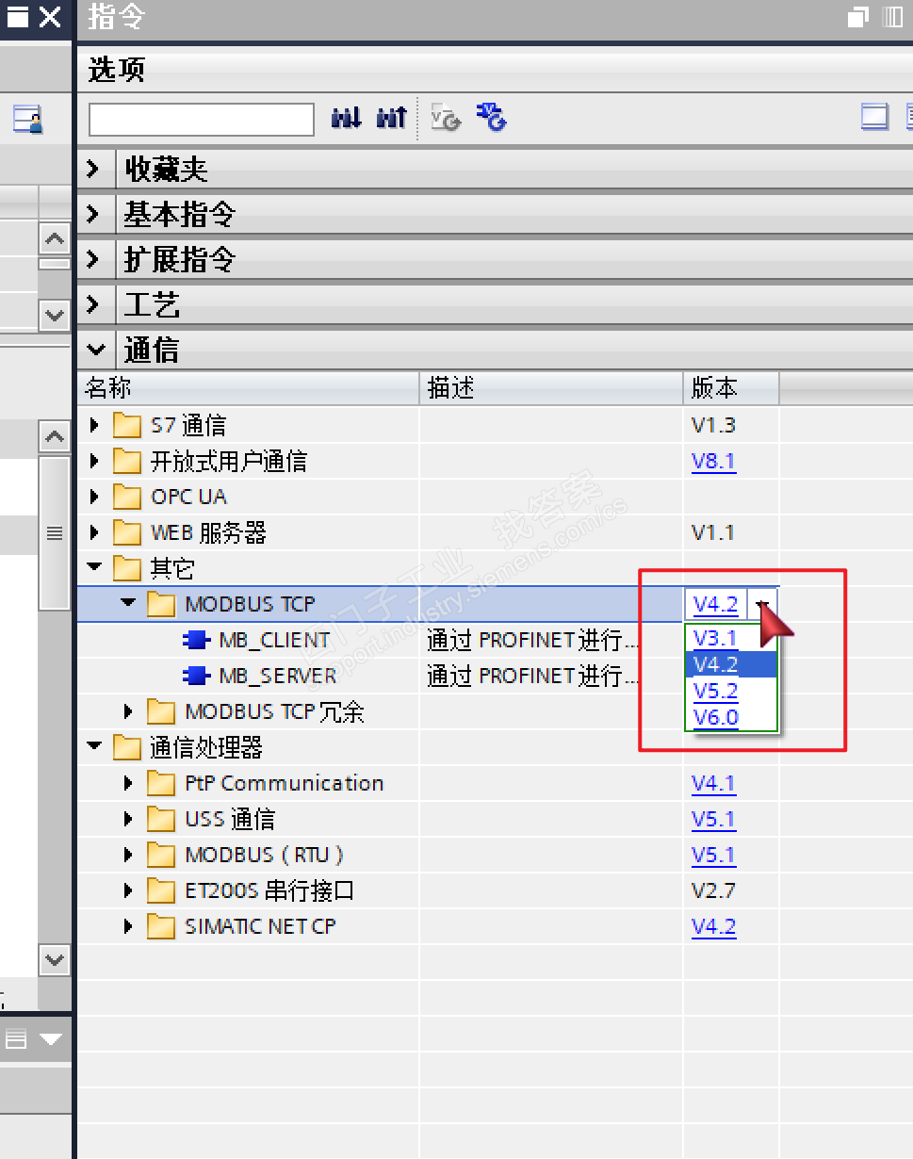This screenshot has width=913, height=1159.
Task: Choose V6.0 from the version dropdown
Action: pyautogui.click(x=731, y=717)
